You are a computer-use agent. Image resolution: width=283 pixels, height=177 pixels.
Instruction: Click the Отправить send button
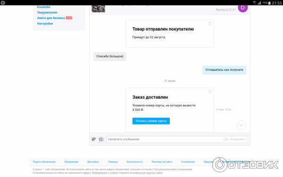pyautogui.click(x=234, y=139)
